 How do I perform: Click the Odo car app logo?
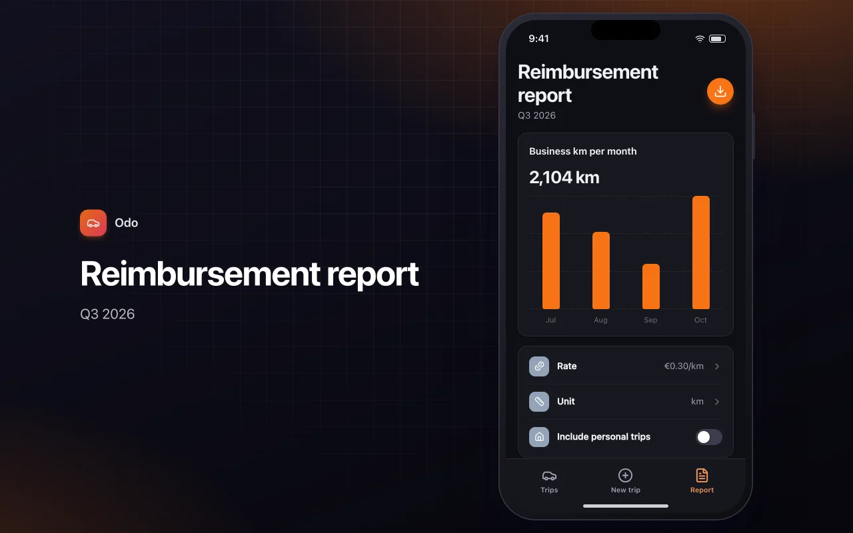(93, 223)
